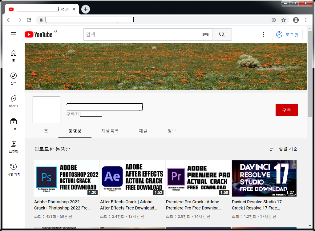The width and height of the screenshot is (315, 231).
Task: Click the channel banner image
Action: click(166, 66)
